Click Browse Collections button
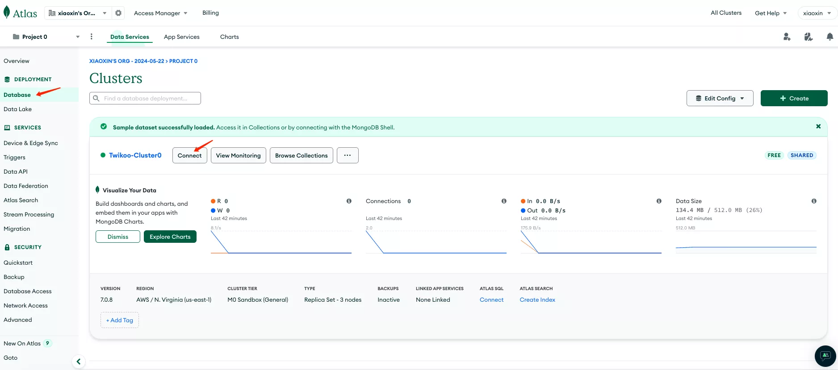This screenshot has height=370, width=838. [x=301, y=155]
